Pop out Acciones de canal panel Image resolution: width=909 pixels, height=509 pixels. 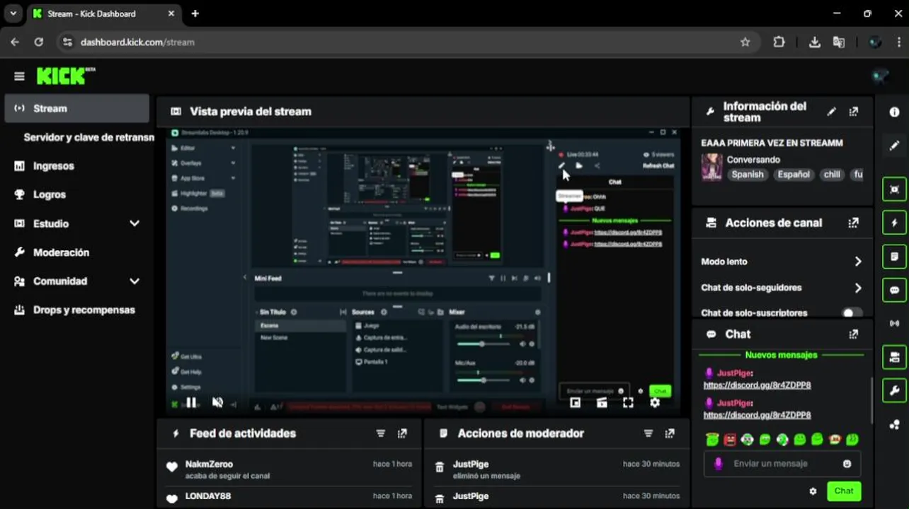[x=854, y=223]
